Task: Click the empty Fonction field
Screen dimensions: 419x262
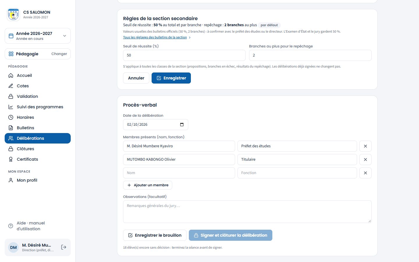Action: point(297,173)
